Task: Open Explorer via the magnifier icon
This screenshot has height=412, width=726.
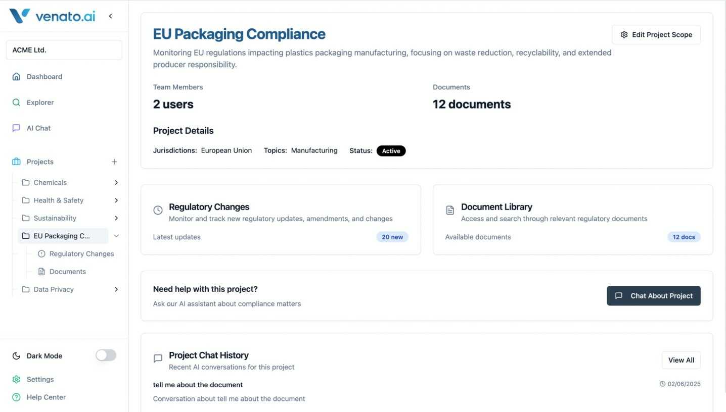Action: 16,102
